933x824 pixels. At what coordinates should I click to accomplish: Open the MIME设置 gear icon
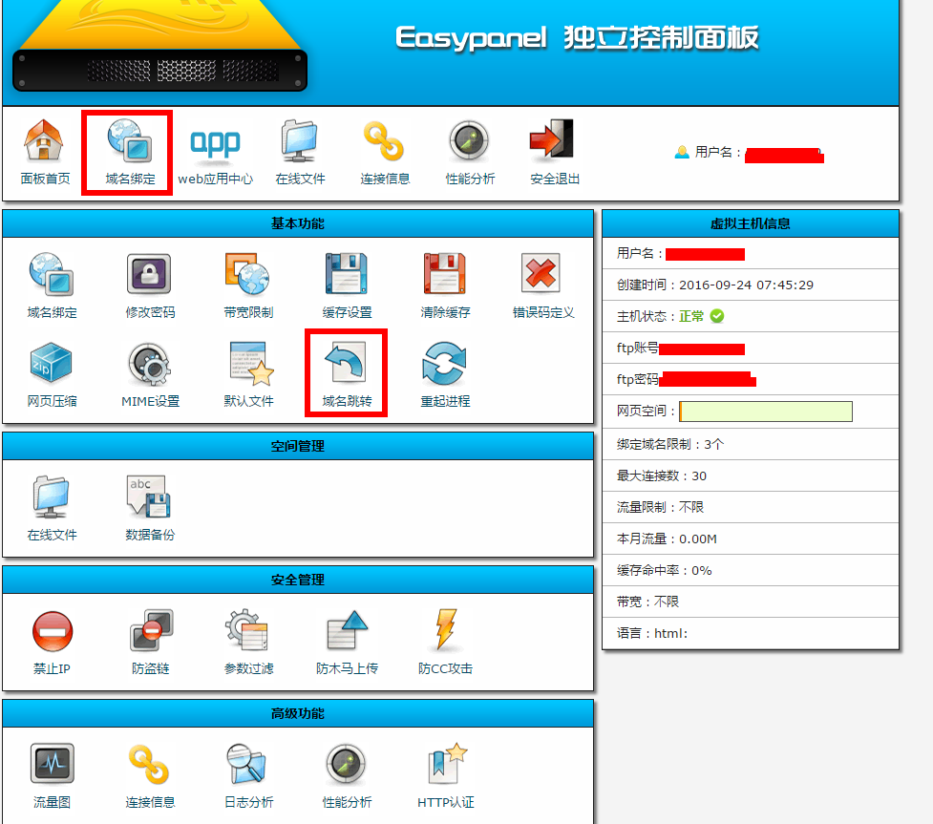[149, 364]
